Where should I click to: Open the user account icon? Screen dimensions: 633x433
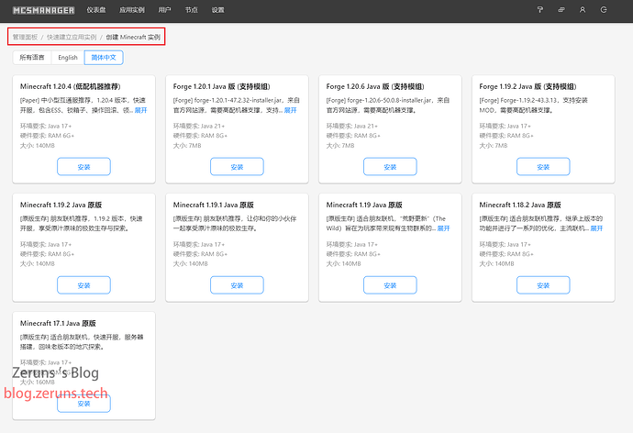tap(583, 10)
